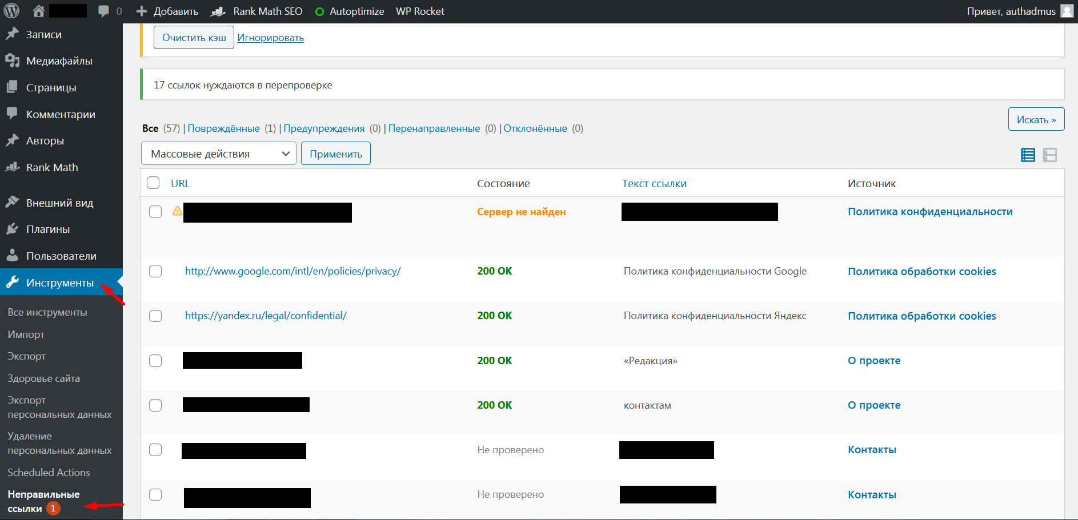Follow the yandex.ru/legal/confidential link
The width and height of the screenshot is (1078, 520).
click(266, 315)
